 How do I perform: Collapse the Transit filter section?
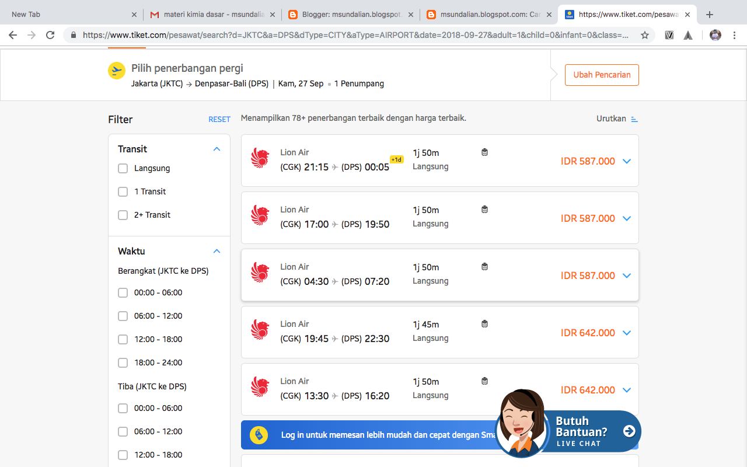tap(217, 149)
